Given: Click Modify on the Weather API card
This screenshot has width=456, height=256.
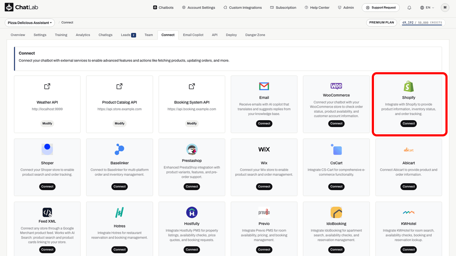Looking at the screenshot, I should (x=47, y=123).
